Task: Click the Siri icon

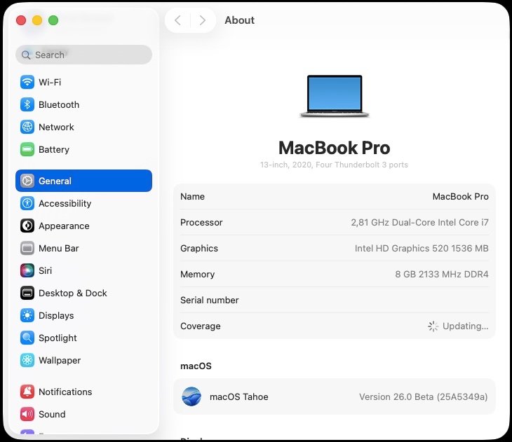Action: click(x=27, y=270)
